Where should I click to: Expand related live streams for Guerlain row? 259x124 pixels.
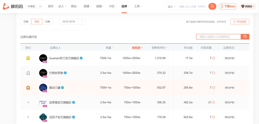[214, 58]
